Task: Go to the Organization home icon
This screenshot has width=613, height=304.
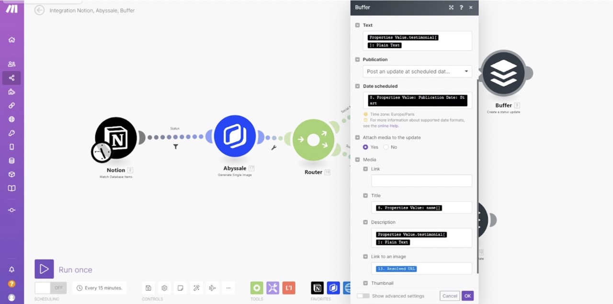Action: coord(11,40)
